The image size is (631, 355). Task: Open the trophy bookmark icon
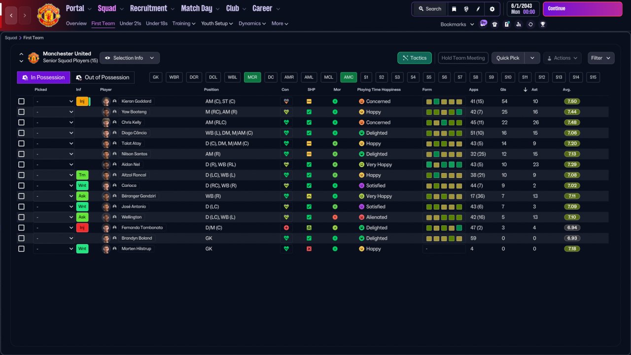tap(543, 24)
